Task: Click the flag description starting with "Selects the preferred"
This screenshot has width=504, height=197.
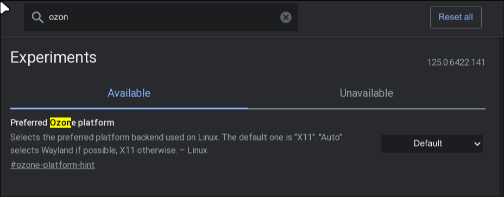Action: tap(176, 144)
